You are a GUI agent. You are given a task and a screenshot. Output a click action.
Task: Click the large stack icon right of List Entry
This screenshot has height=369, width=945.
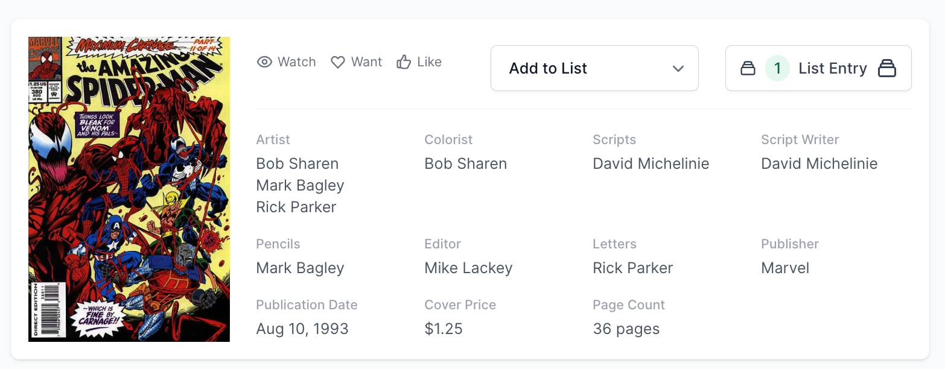coord(886,68)
